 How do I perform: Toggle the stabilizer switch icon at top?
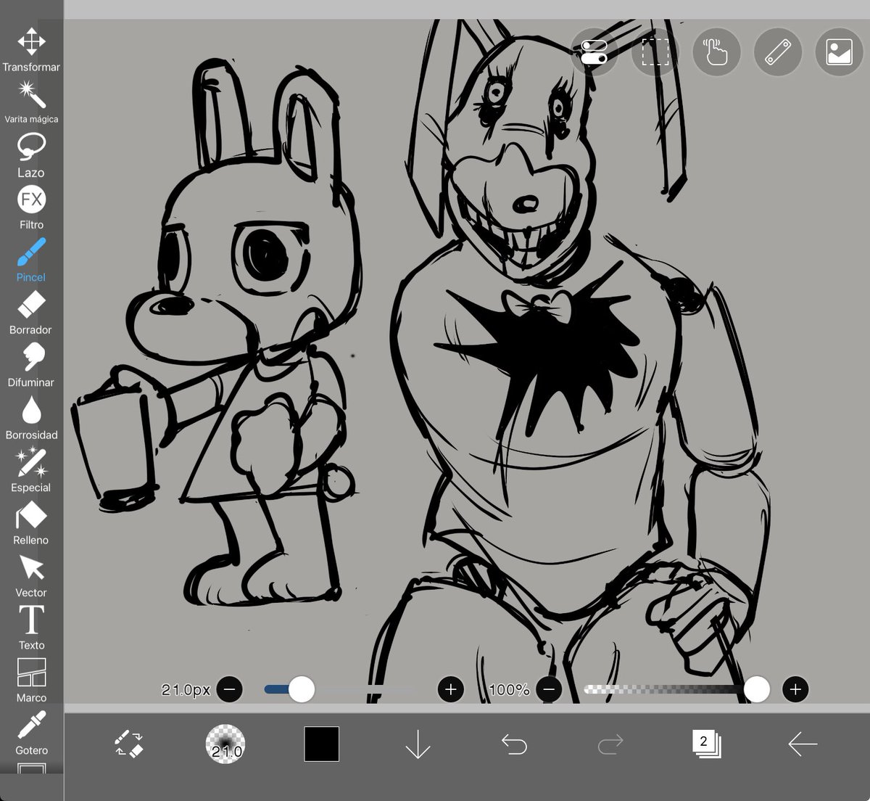[x=594, y=52]
